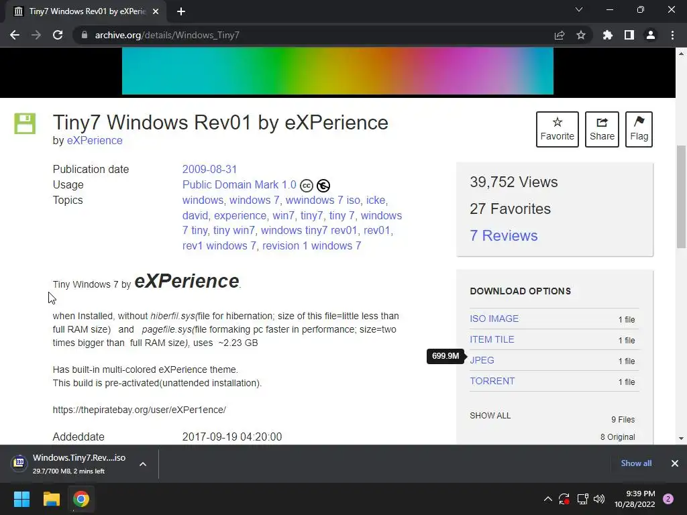Open the Chrome extensions puzzle icon
Image resolution: width=687 pixels, height=515 pixels.
point(608,35)
